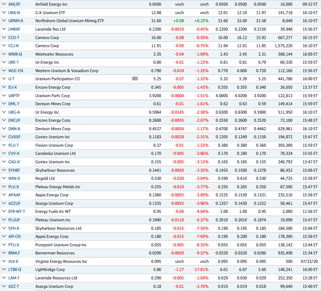321x291 pixels.
Task: Select the Fission Uranium Corp name
Action: click(x=54, y=145)
